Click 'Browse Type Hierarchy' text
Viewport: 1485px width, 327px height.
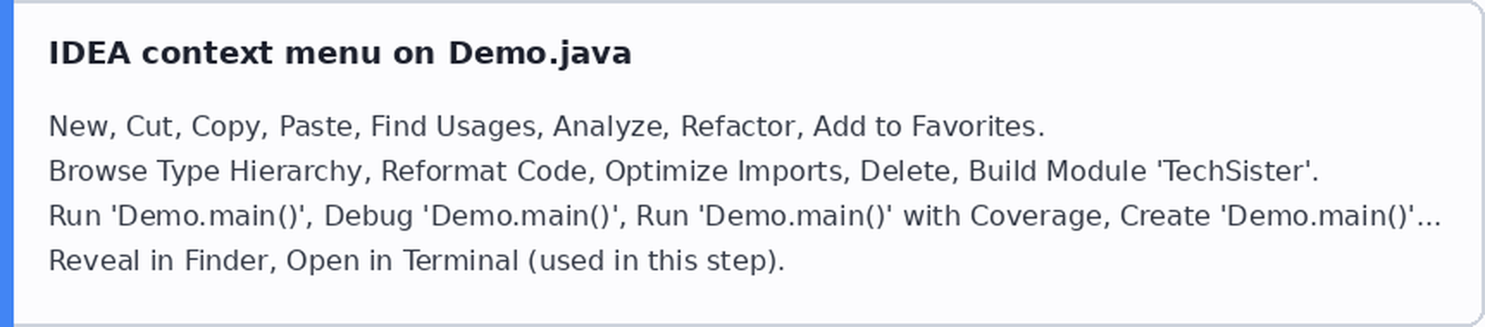[x=205, y=171]
